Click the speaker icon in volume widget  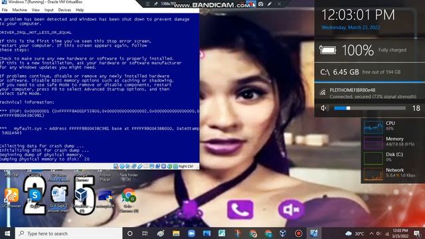325,108
